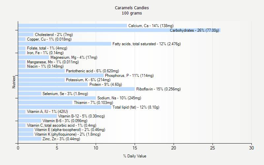The image size is (264, 165).
Task: Click the 'Caramels Candies' chart title
Action: 132,8
